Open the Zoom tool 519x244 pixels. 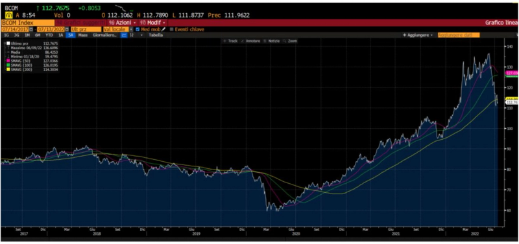pos(290,41)
